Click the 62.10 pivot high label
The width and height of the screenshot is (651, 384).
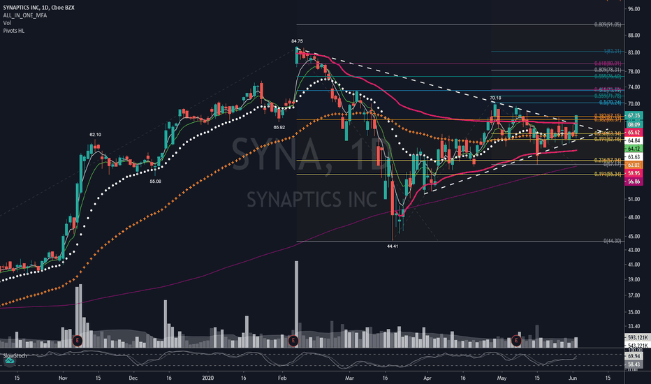coord(95,135)
